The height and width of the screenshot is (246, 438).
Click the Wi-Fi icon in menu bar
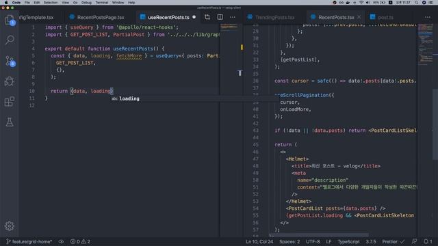[x=361, y=3]
